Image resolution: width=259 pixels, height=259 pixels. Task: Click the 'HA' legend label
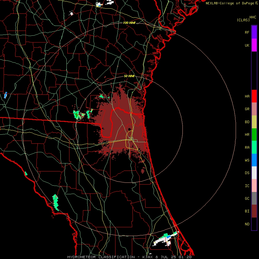(x=247, y=96)
